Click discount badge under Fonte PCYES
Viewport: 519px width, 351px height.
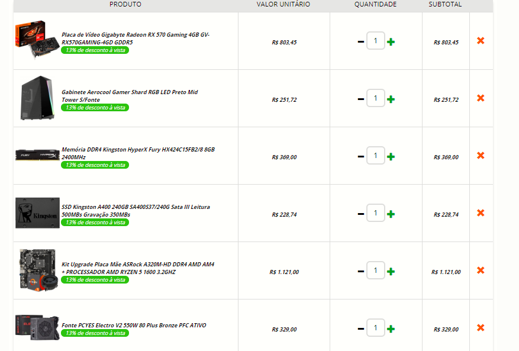(95, 333)
